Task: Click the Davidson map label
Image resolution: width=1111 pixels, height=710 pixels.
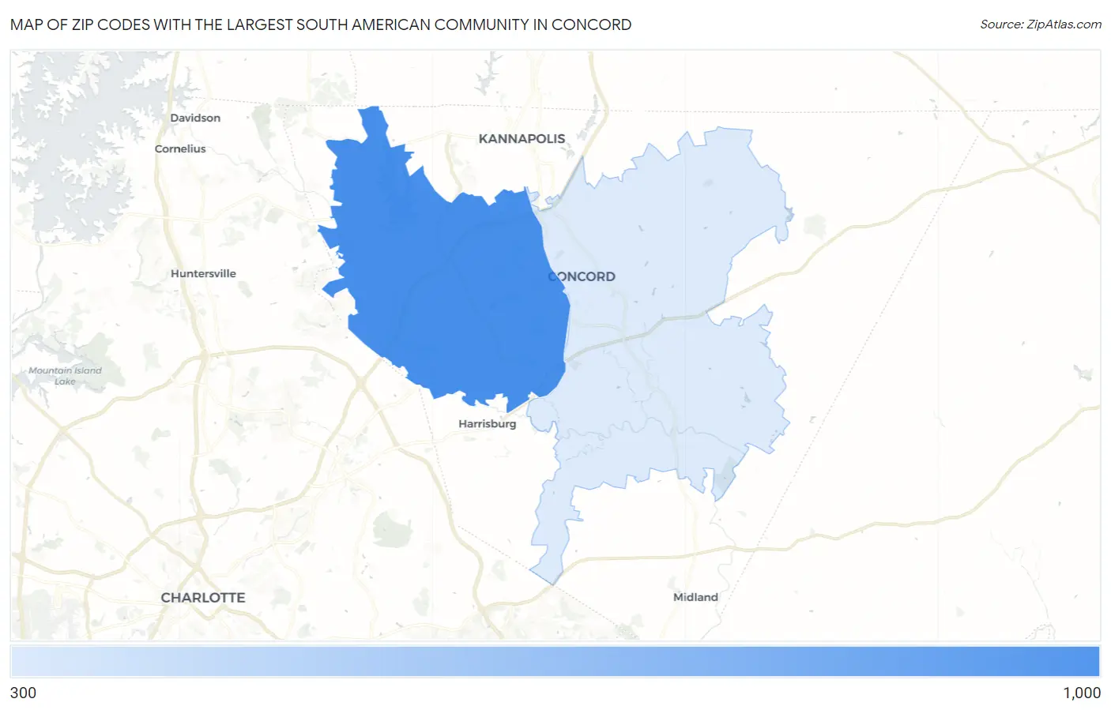Action: (x=195, y=118)
